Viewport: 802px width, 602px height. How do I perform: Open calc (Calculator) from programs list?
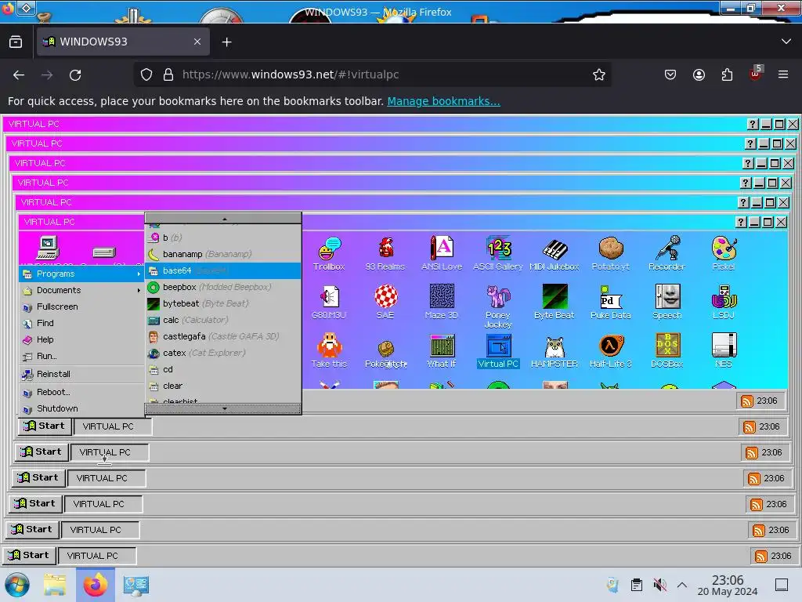tap(223, 320)
